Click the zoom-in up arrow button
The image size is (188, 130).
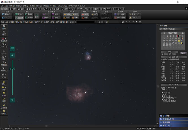click(12, 55)
